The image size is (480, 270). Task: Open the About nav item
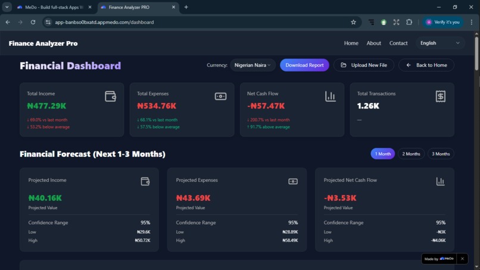[x=374, y=44]
